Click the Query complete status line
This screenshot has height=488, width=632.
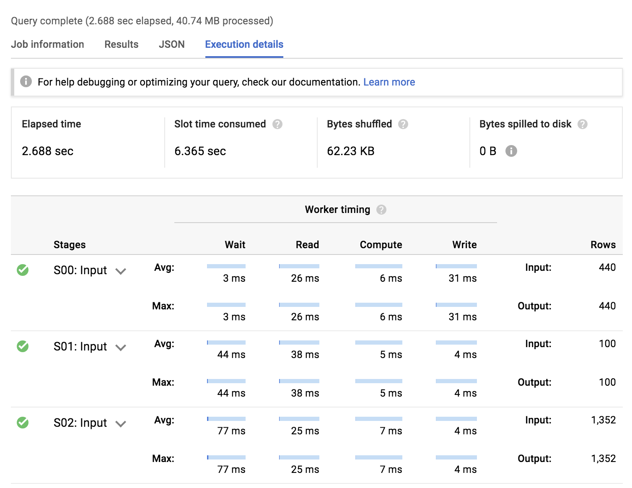pyautogui.click(x=142, y=21)
